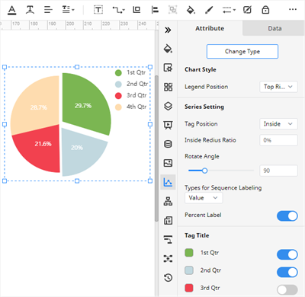Screen dimensions: 305x297
Task: Open Types for Sequence Labeling dropdown
Action: click(204, 198)
